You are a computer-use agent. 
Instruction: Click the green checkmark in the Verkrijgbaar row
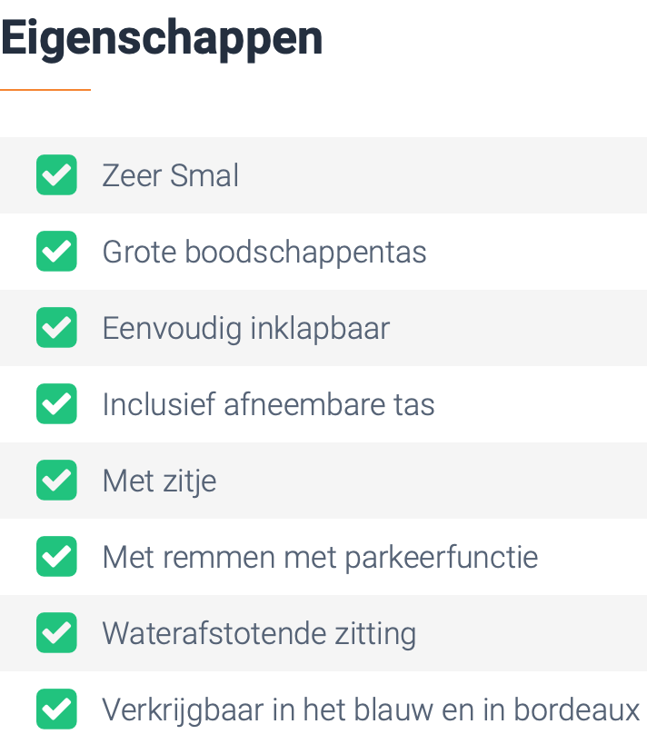point(56,709)
